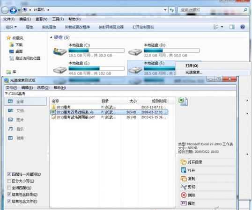
Task: Click the search query field with F:\"2010高考
Action: click(120, 94)
